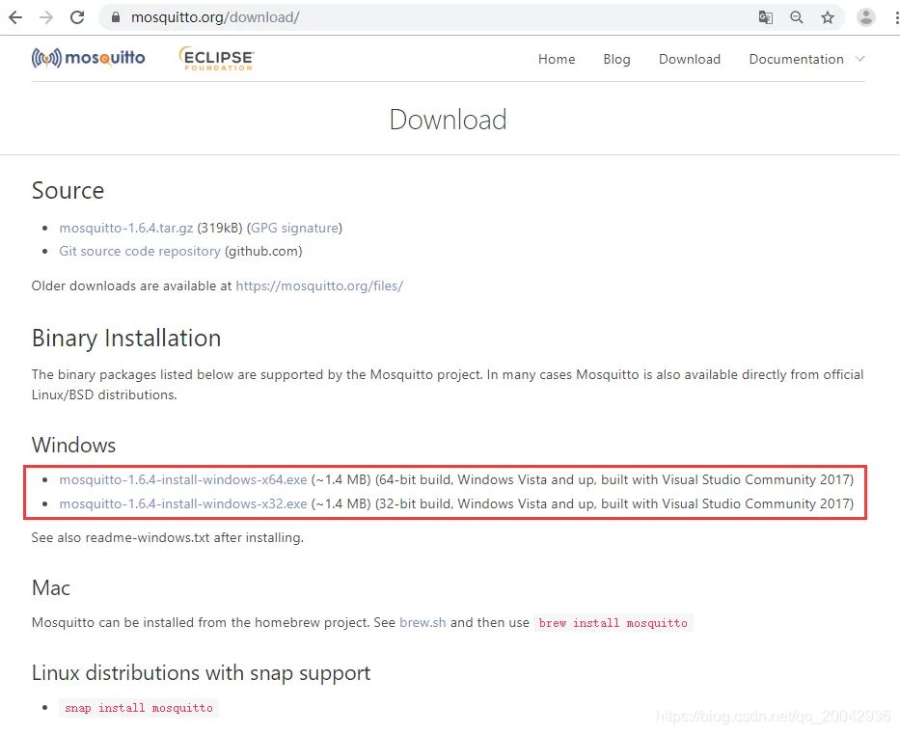The image size is (900, 734).
Task: Select the Download navigation item
Action: tap(689, 59)
